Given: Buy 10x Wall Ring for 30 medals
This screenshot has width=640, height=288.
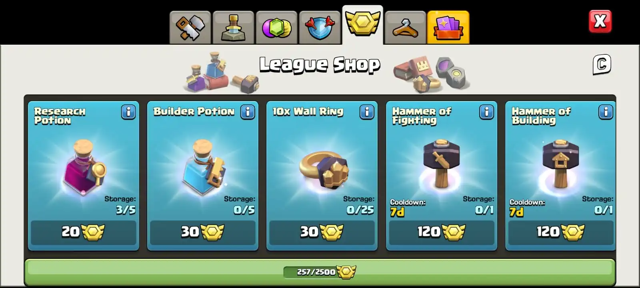Looking at the screenshot, I should [322, 232].
